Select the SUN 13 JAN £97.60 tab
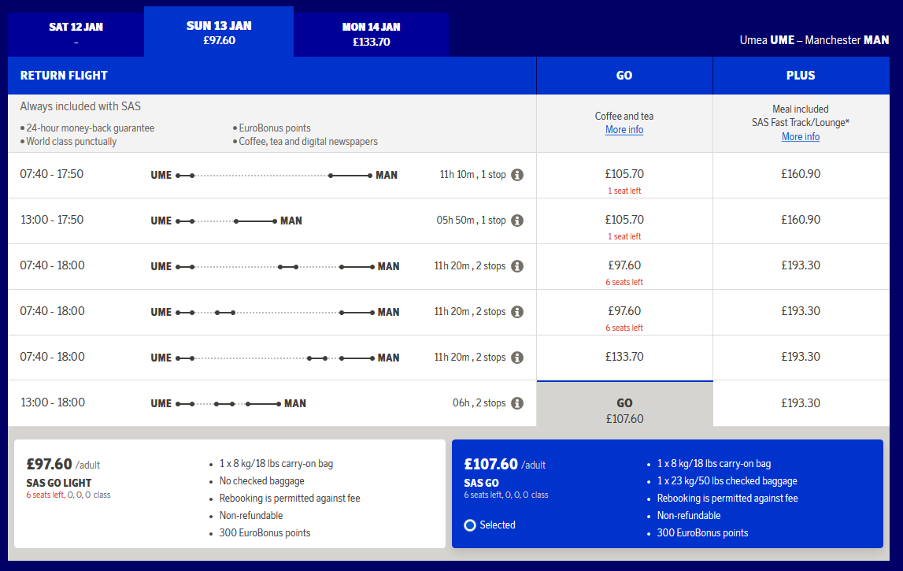 click(x=219, y=32)
